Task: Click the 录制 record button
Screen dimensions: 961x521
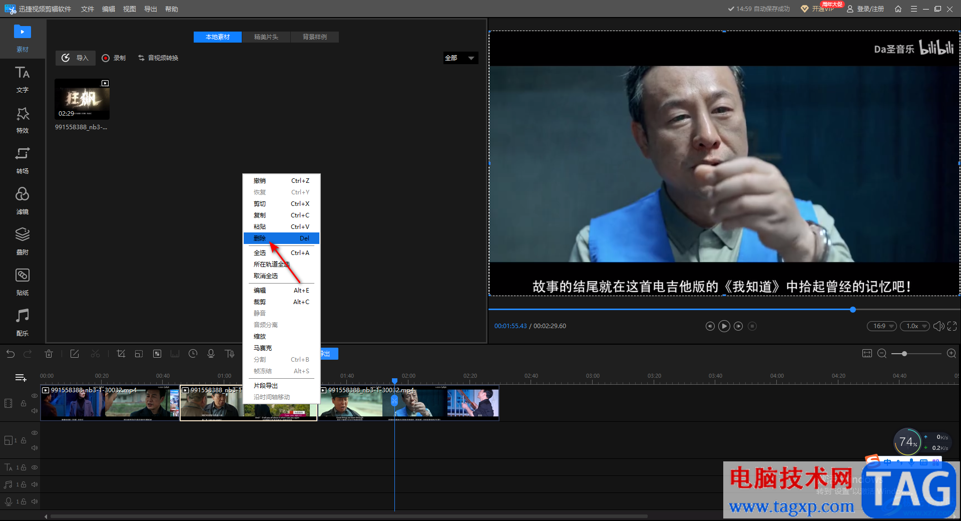Action: click(x=114, y=58)
